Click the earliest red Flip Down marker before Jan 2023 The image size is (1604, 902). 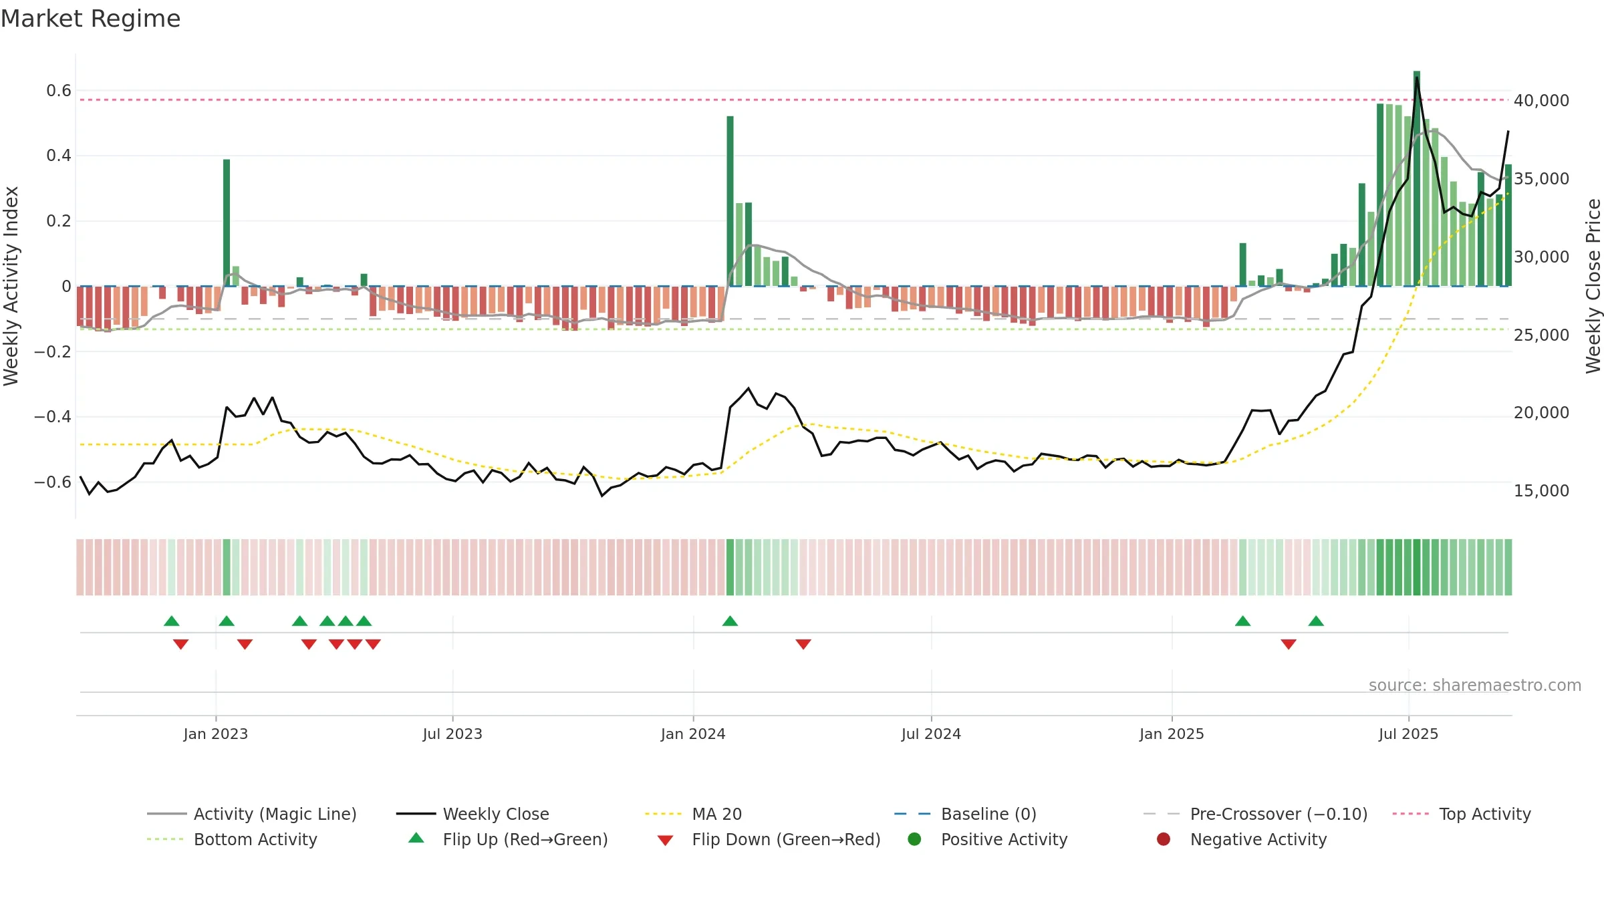[x=180, y=644]
